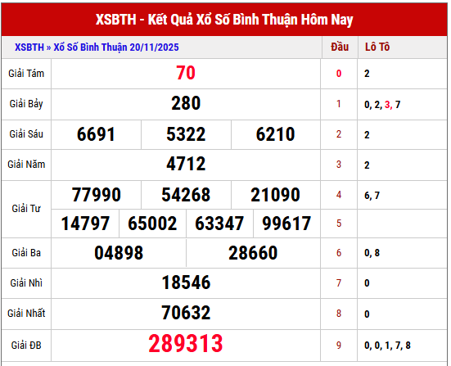Screen dimensions: 451x366
Task: Select the Giải Năm number 4712
Action: 186,164
